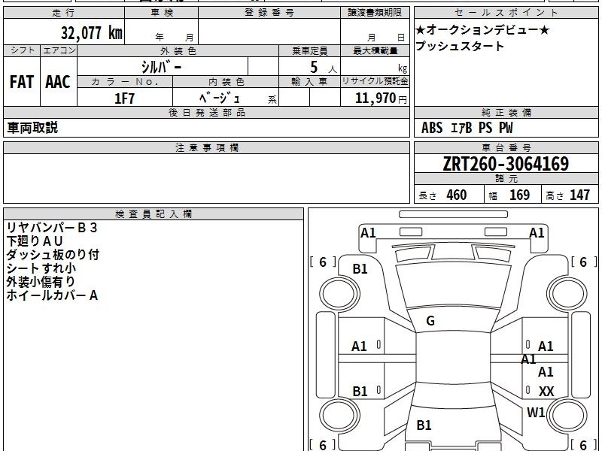Select the color code 1F7
602x451 pixels.
(x=124, y=98)
